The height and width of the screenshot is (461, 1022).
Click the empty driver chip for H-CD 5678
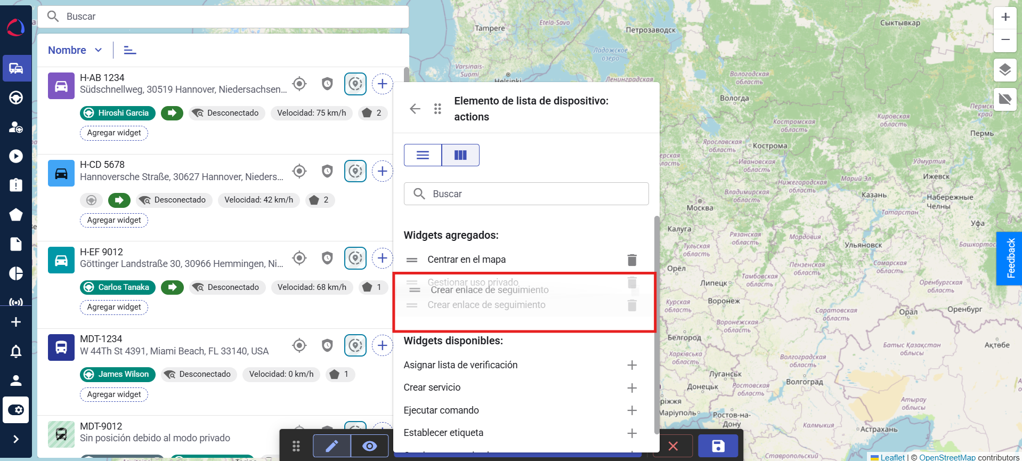pos(91,200)
